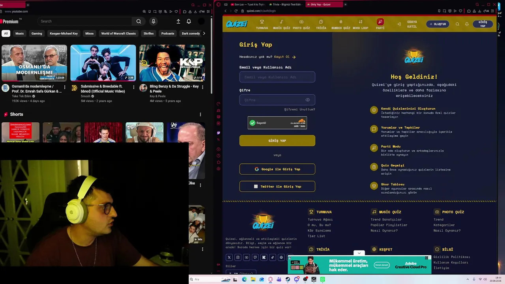The width and height of the screenshot is (505, 284).
Task: Open options menu for Bling Benzy video
Action: click(202, 87)
